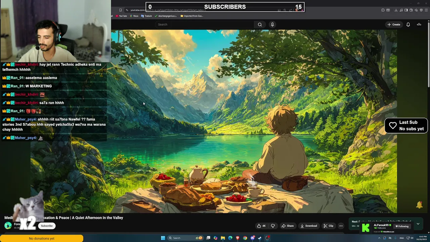Activate voice search microphone icon
This screenshot has height=242, width=430.
272,25
